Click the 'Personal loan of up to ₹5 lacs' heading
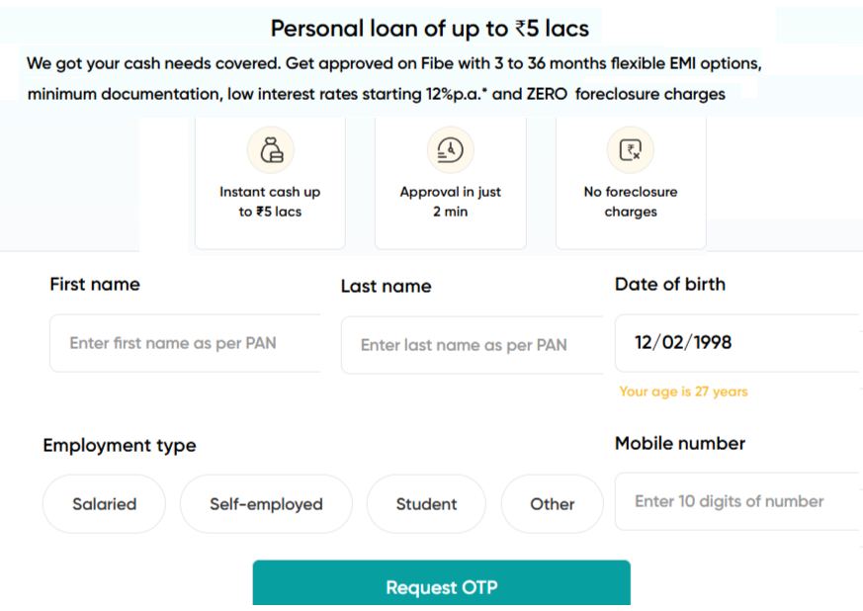 pyautogui.click(x=430, y=29)
